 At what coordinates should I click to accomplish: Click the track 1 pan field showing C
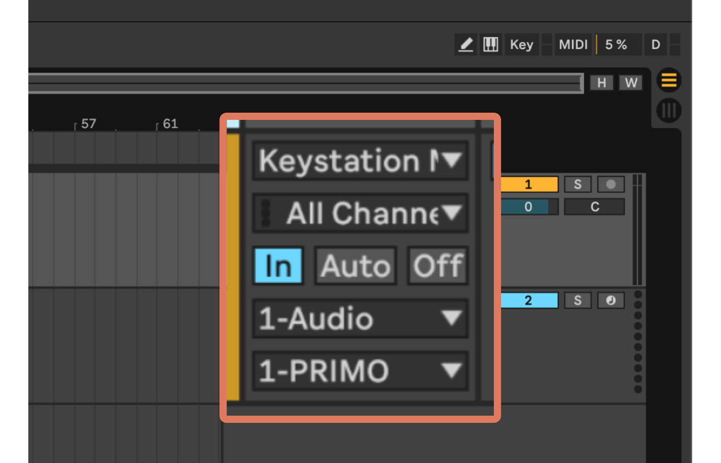coord(594,207)
